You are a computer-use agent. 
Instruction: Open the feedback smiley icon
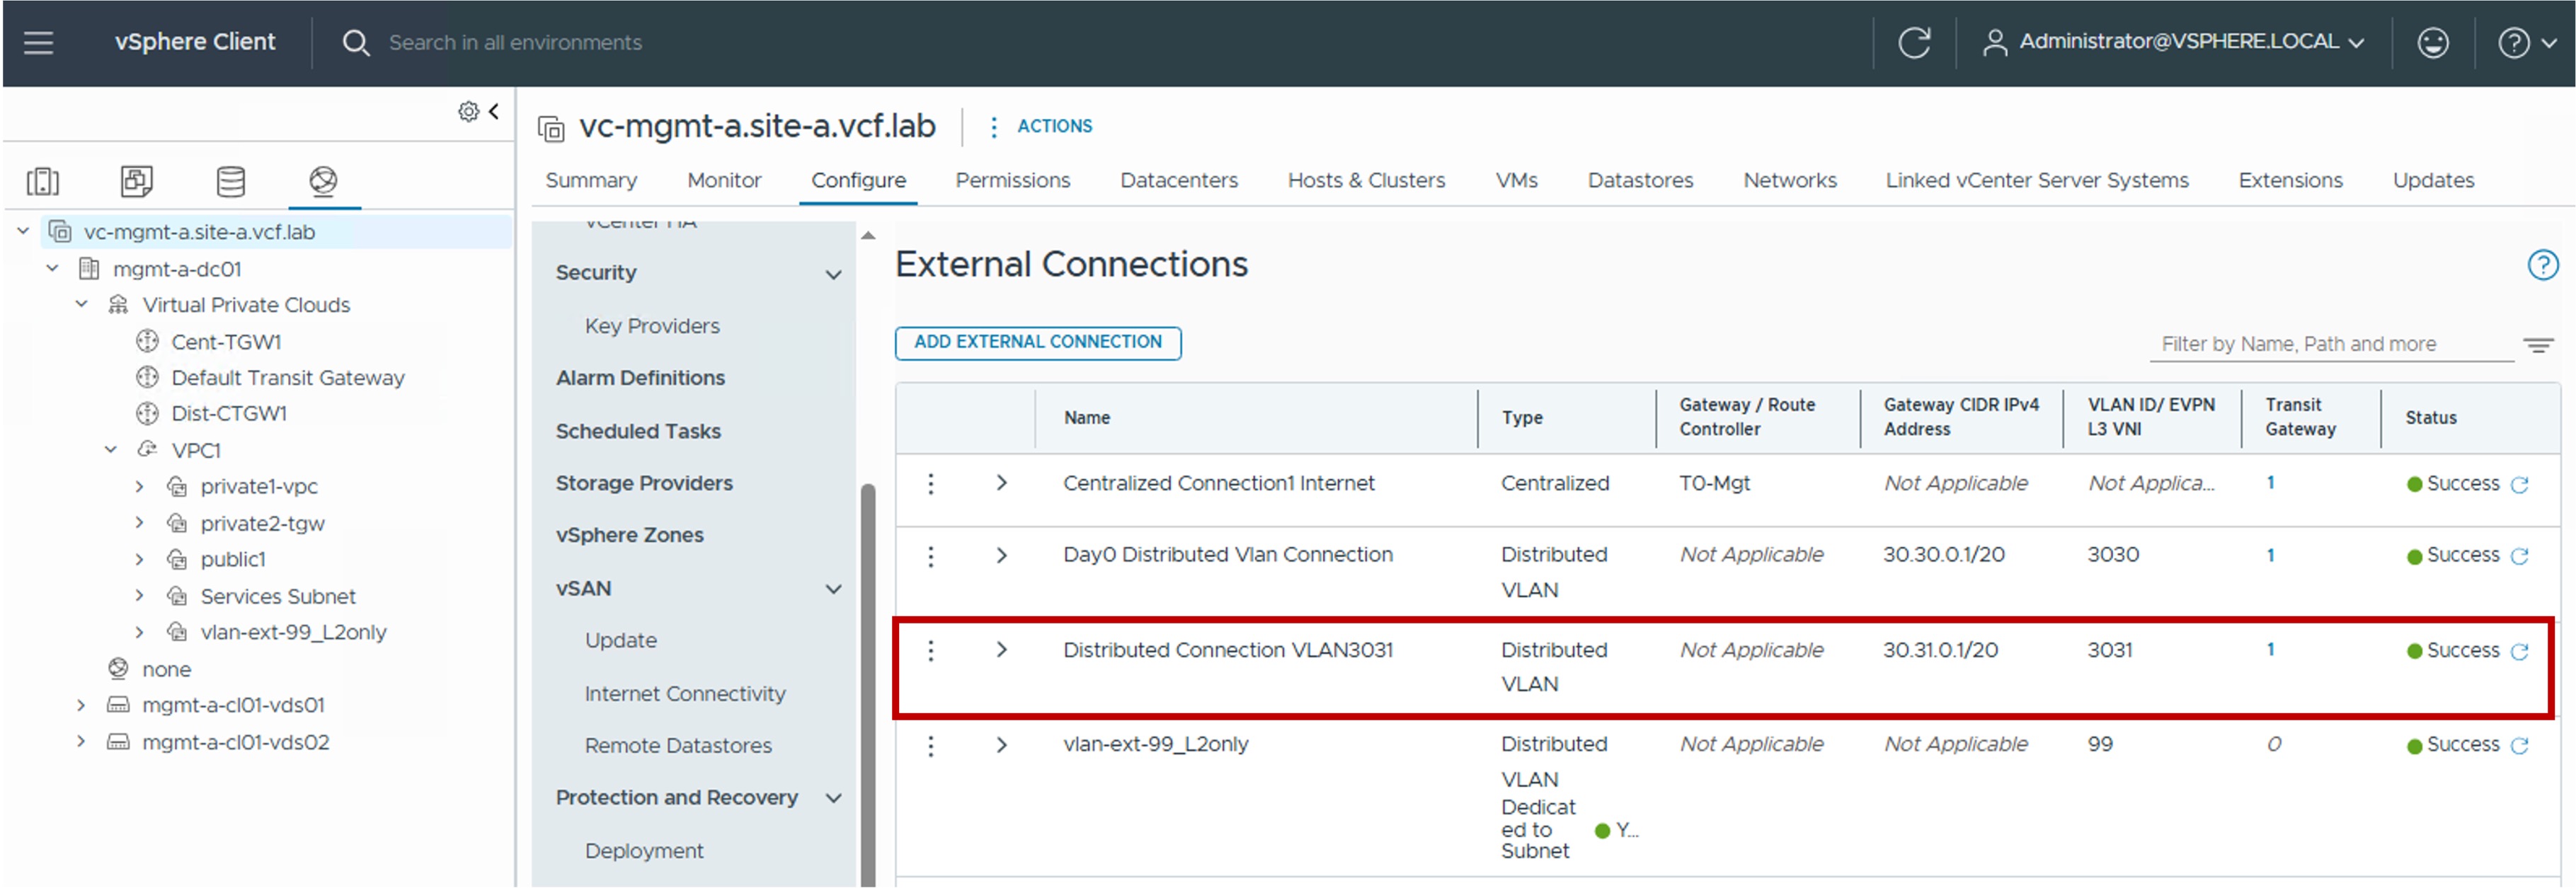pyautogui.click(x=2432, y=42)
